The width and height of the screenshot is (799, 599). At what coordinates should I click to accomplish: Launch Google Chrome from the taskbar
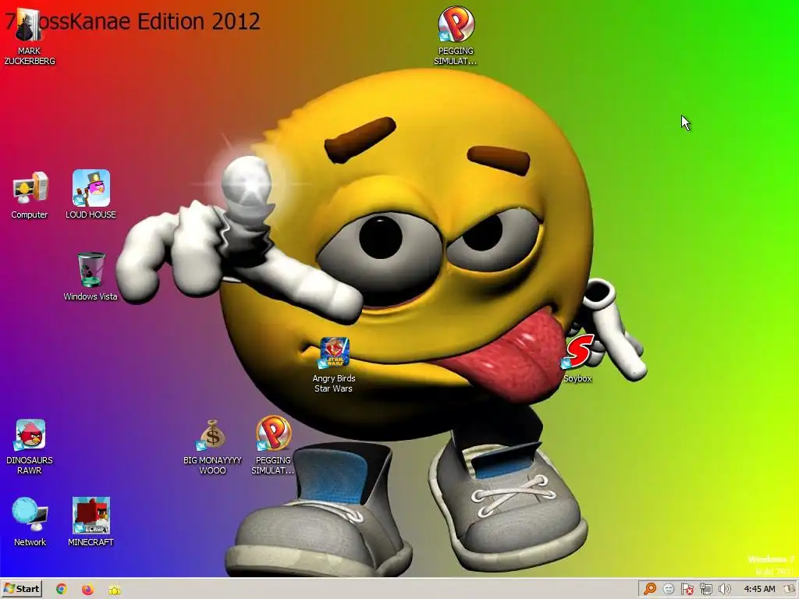(61, 590)
